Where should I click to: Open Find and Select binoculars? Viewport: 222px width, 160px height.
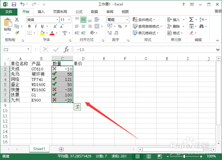click(201, 26)
